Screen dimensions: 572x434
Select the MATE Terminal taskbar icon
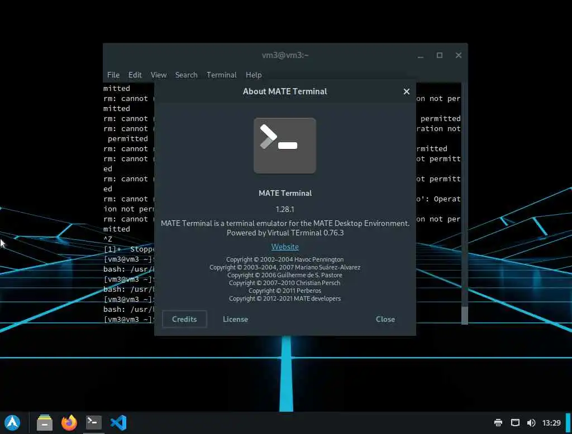[x=93, y=423]
